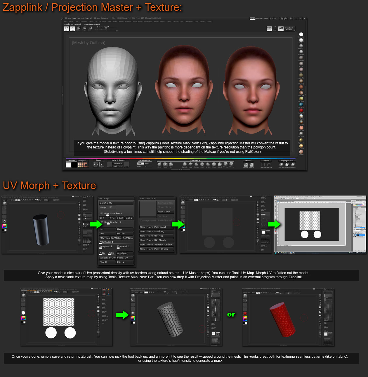Select the Dam_St brush
This screenshot has width=368, height=377.
coord(185,165)
